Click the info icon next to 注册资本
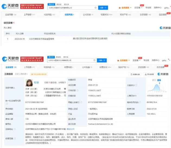Image resolution: width=171 pixels, height=148 pixels. (x=77, y=90)
